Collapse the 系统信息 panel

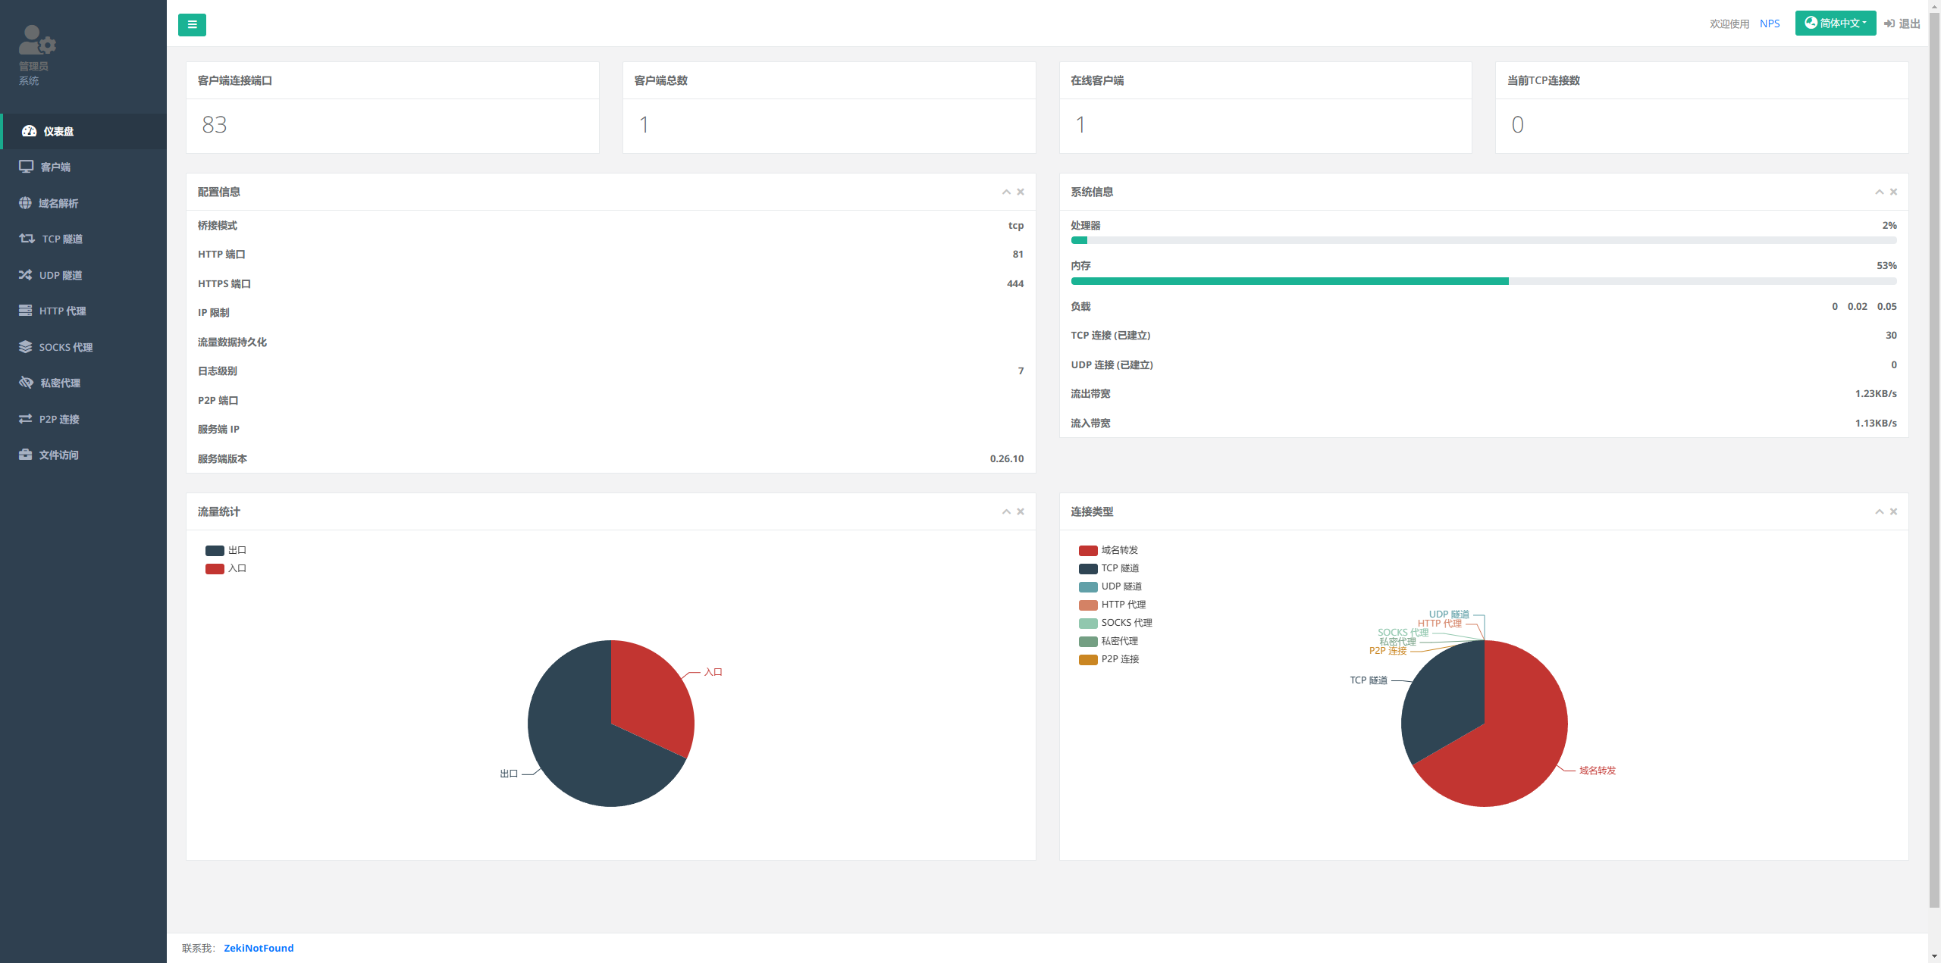1879,192
